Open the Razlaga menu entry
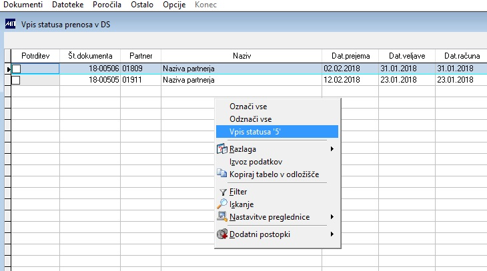Viewport: 487px width, 271px height. (277, 149)
